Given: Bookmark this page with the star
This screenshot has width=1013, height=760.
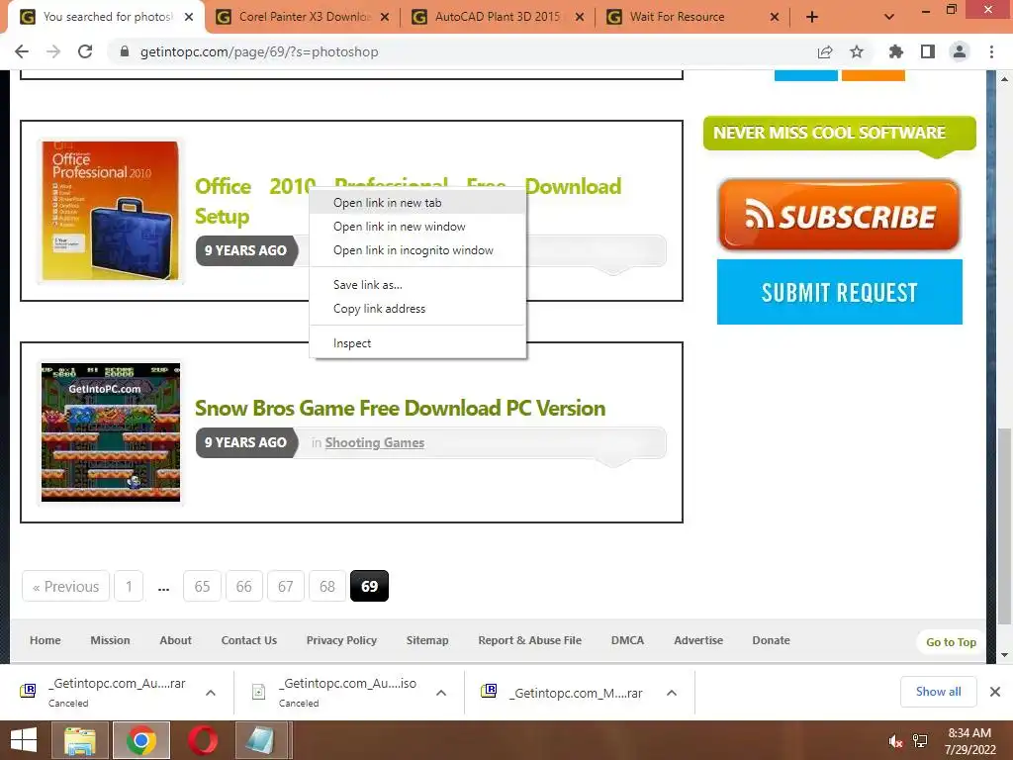Looking at the screenshot, I should click(x=857, y=51).
